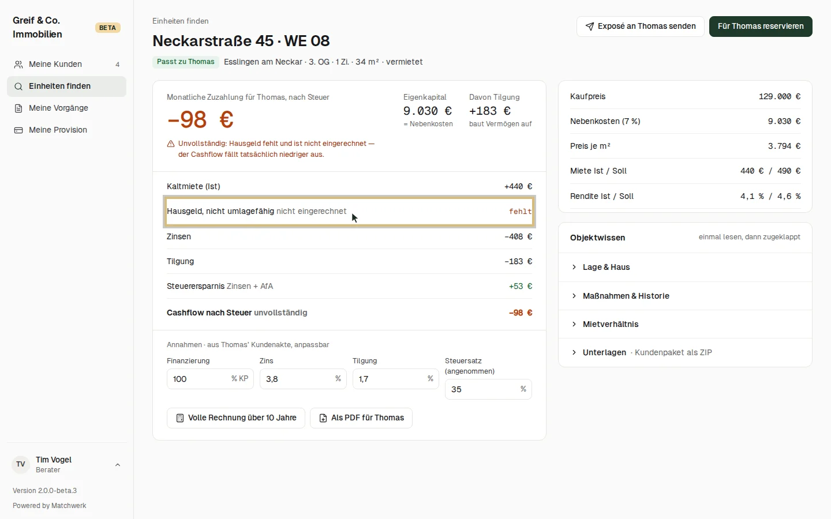Open Volle Rechnung über 10 Jahre
831x519 pixels.
point(236,418)
